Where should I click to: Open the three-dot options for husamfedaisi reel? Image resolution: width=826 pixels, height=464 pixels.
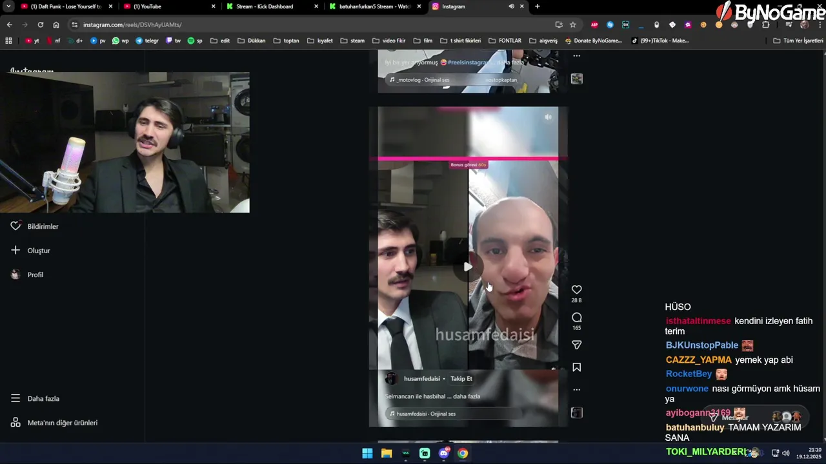577,389
